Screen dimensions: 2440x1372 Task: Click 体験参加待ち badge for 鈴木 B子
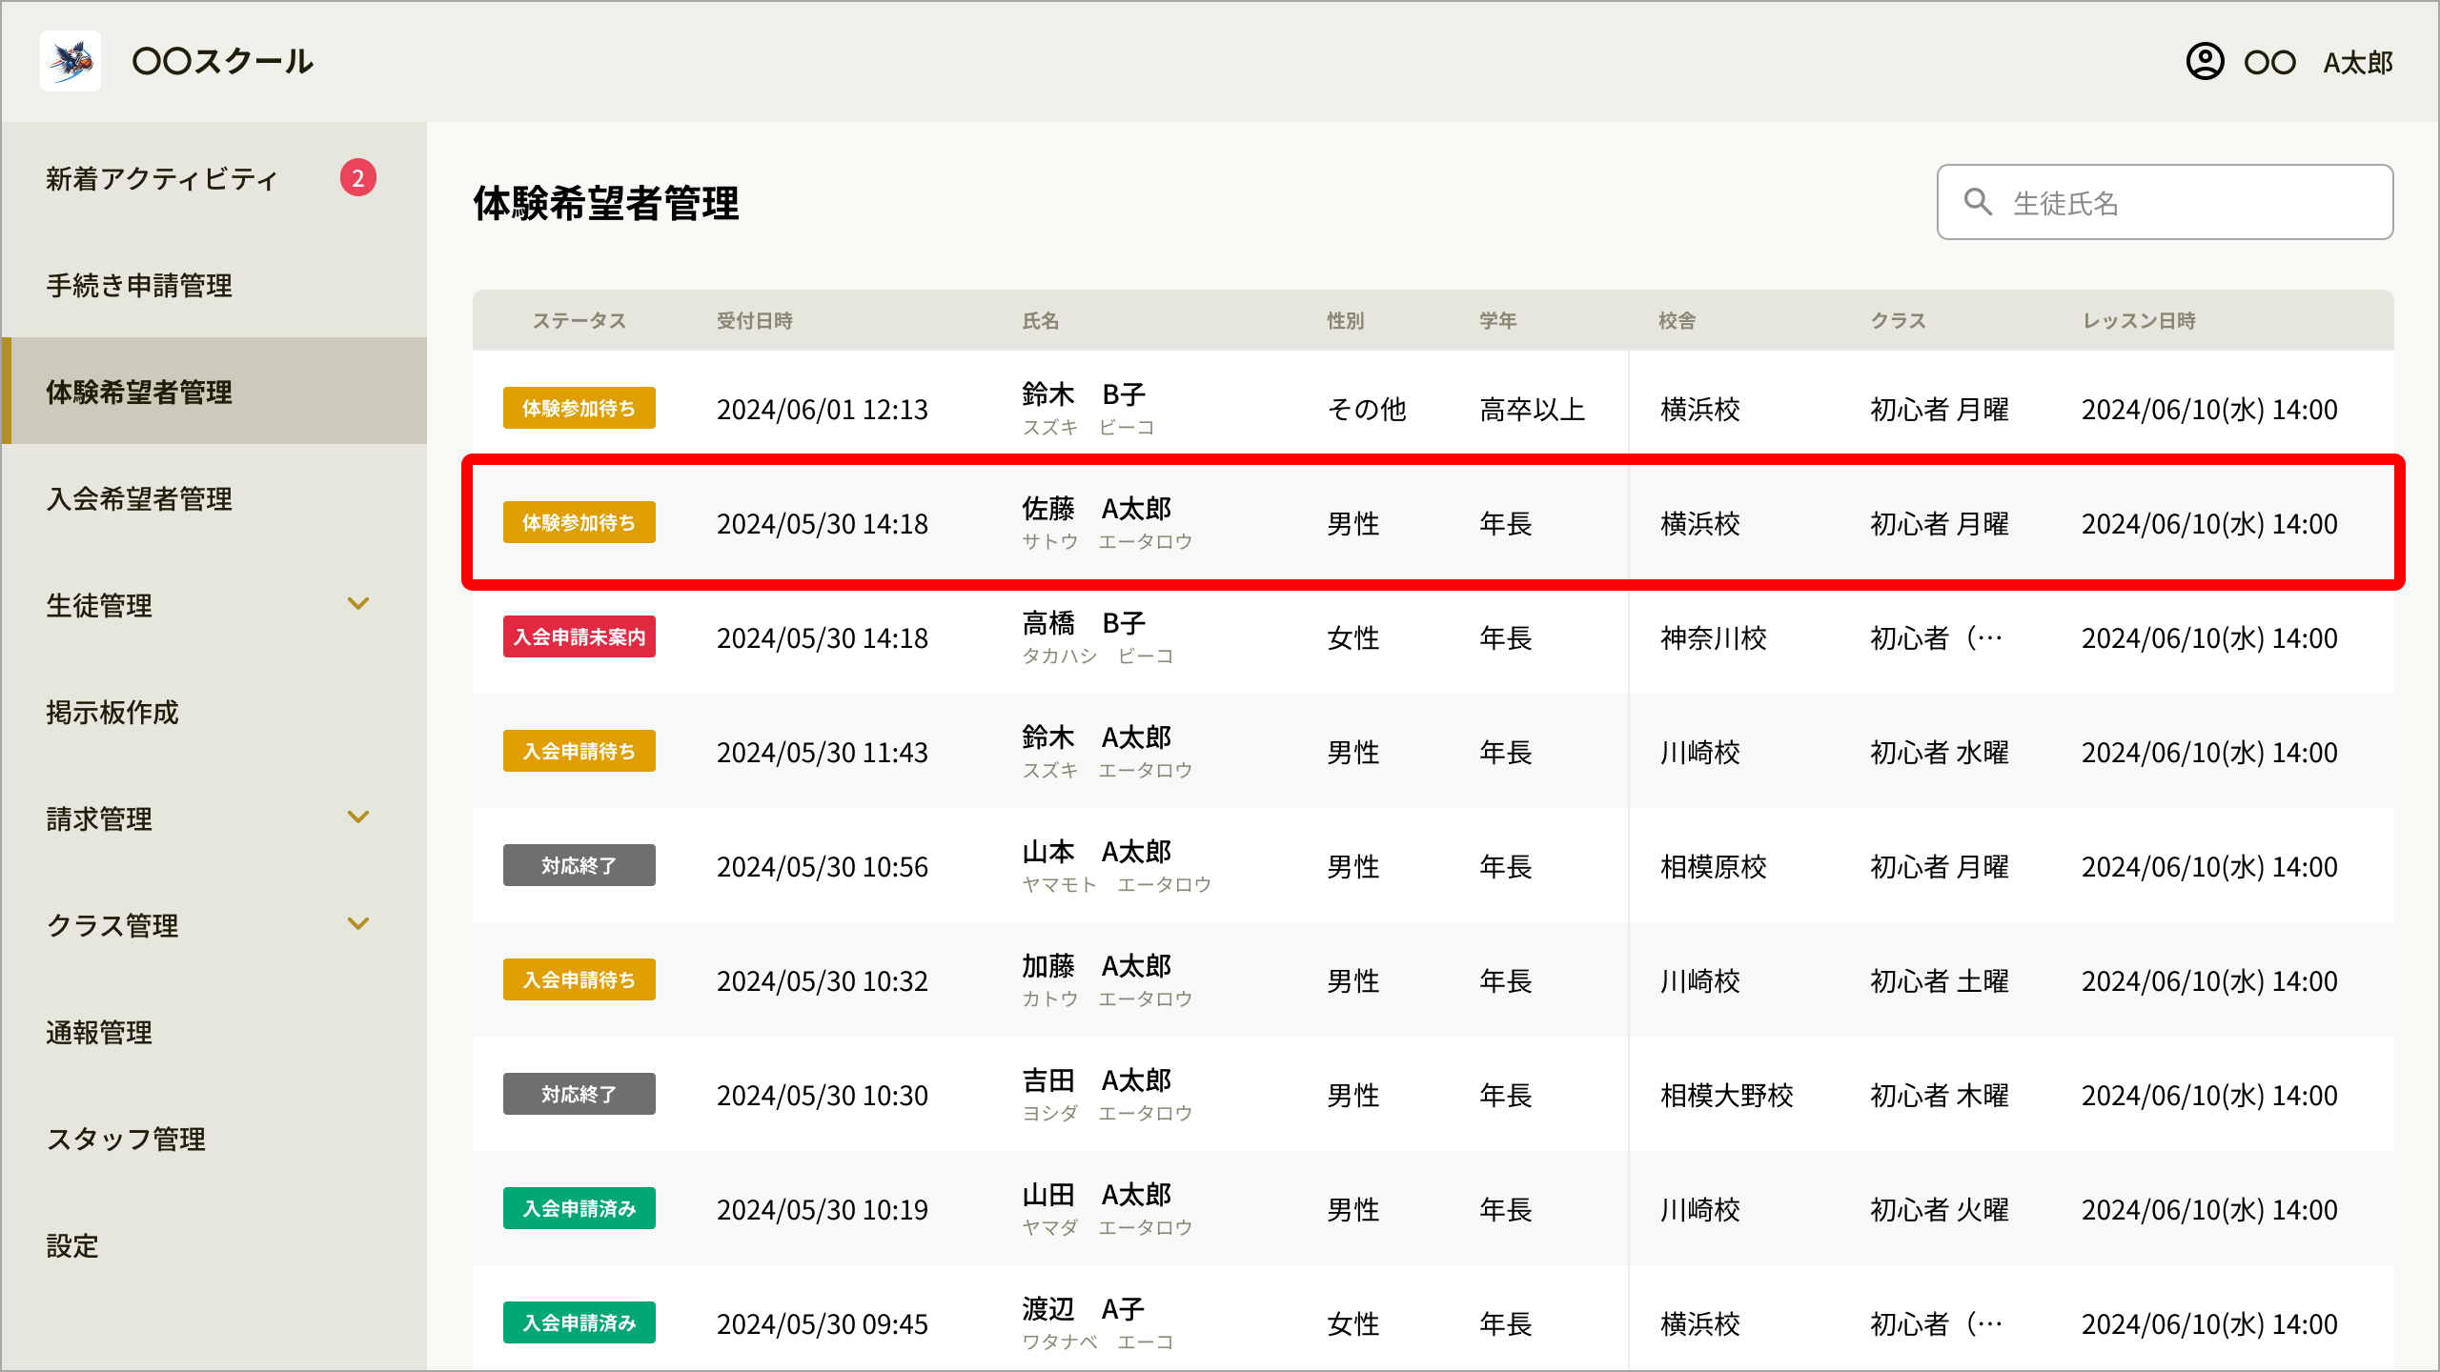pos(579,408)
